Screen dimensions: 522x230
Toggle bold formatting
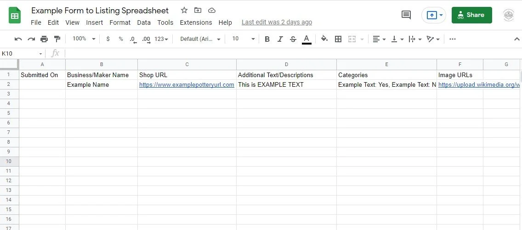267,39
